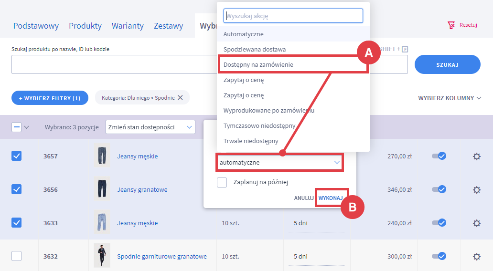Click the 10 szt. stock cell for 3633
The width and height of the screenshot is (493, 271).
[230, 223]
